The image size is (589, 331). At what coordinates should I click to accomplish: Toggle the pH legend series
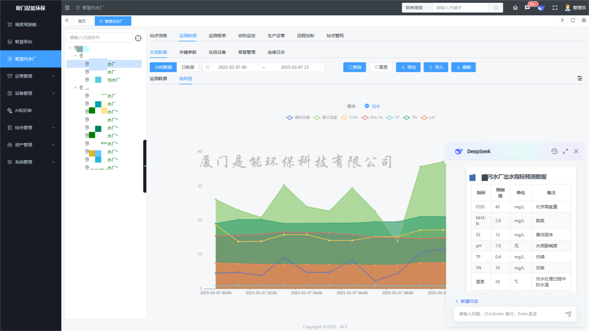point(428,118)
